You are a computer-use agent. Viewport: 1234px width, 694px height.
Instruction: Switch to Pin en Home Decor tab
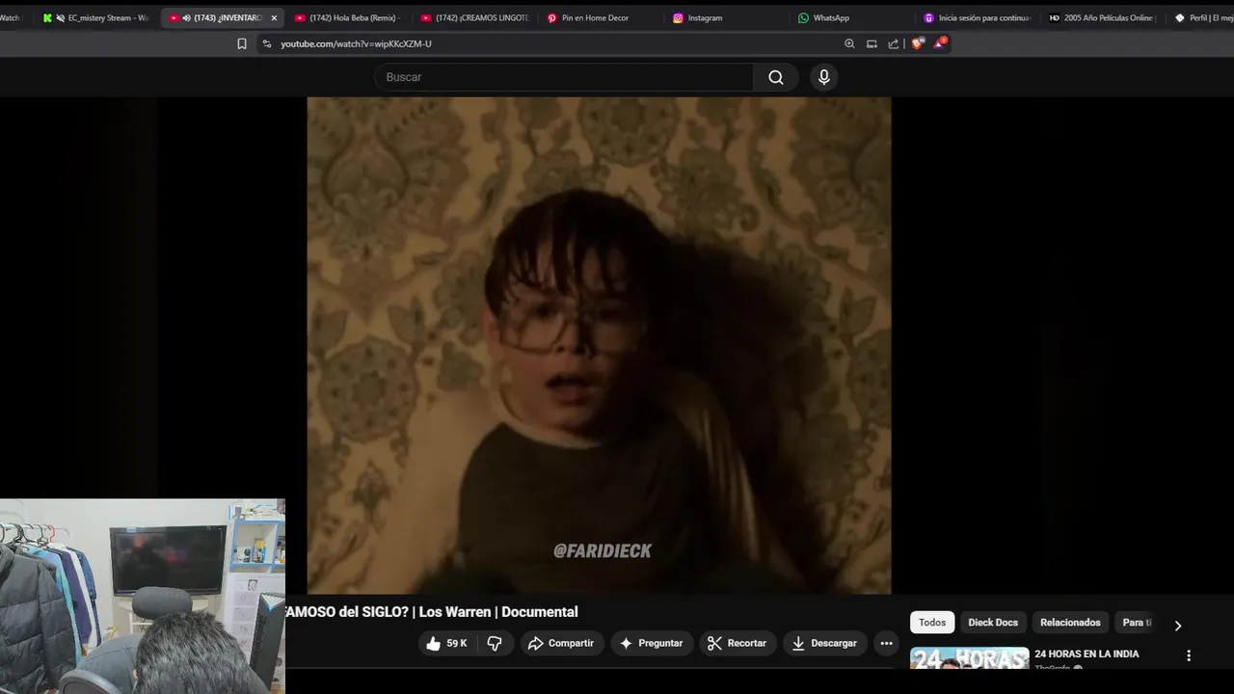click(x=600, y=17)
